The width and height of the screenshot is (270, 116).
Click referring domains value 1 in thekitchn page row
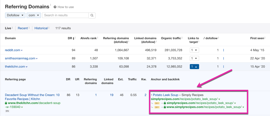96,95
